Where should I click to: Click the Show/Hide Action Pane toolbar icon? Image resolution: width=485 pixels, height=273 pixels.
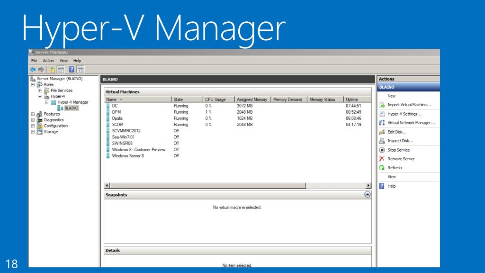tap(81, 70)
